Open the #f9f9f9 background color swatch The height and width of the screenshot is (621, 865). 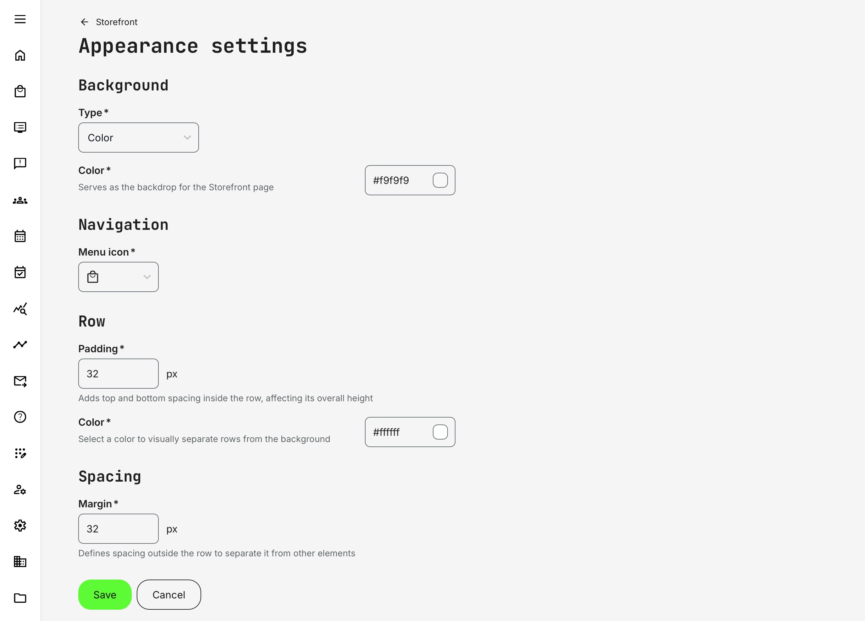coord(440,180)
